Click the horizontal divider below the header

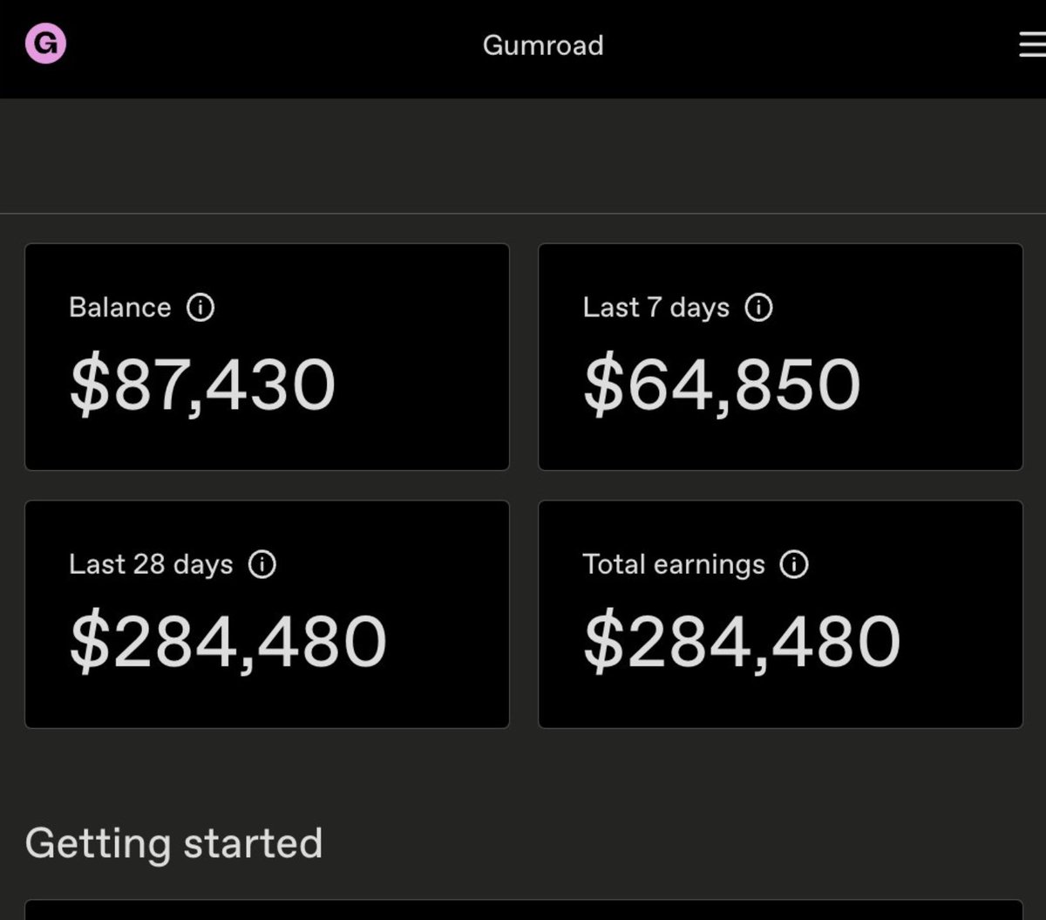point(523,213)
